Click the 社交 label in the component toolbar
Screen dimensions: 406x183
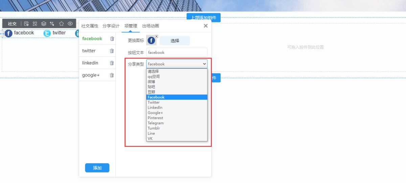(x=12, y=24)
